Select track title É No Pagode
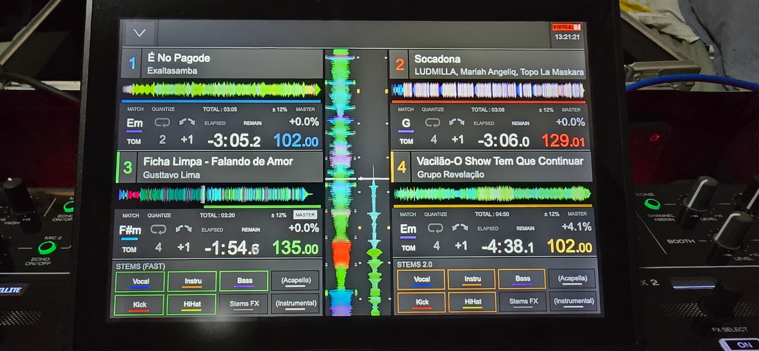The width and height of the screenshot is (759, 351). [x=179, y=58]
